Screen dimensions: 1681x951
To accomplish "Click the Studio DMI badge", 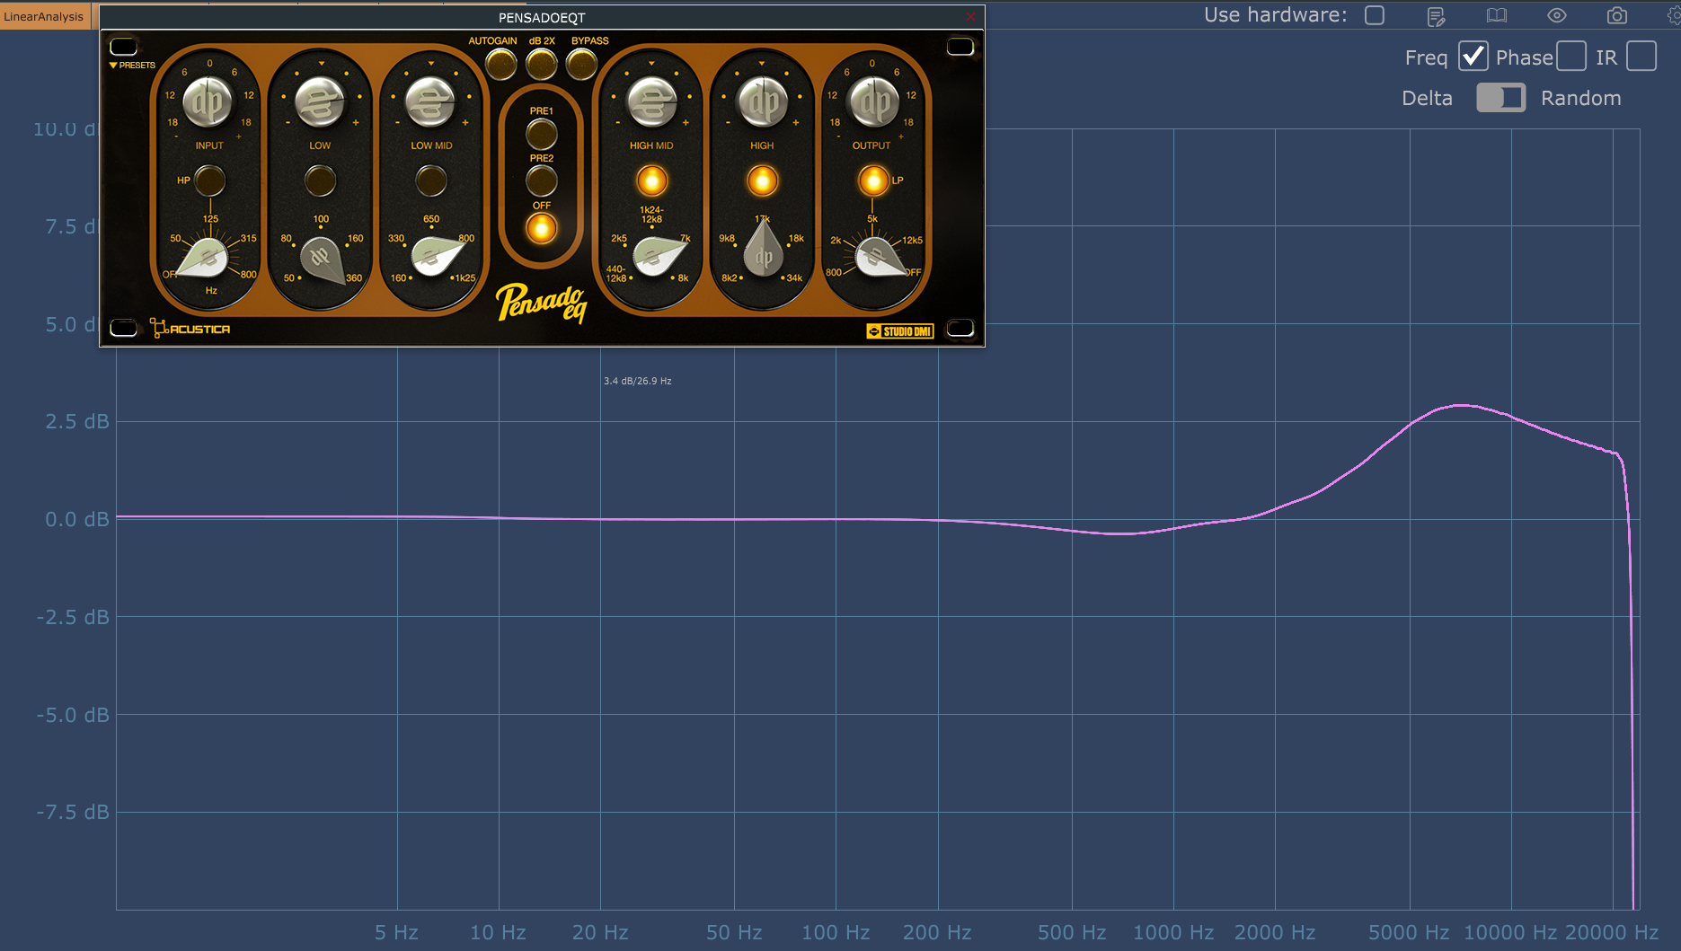I will (899, 331).
